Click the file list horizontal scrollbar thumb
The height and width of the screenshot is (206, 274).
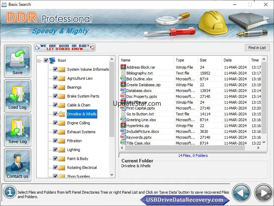click(x=185, y=148)
